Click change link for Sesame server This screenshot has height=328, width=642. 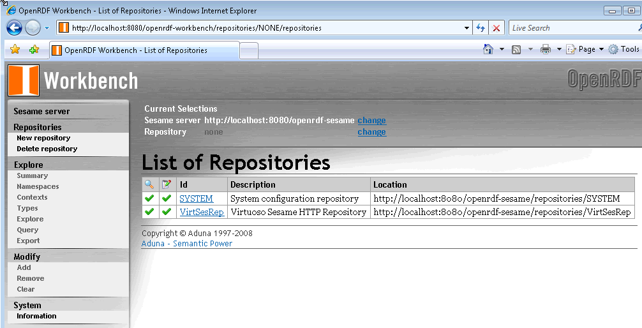371,120
